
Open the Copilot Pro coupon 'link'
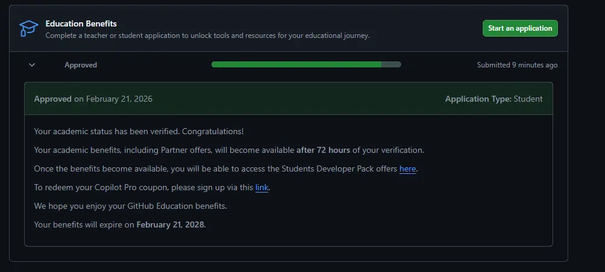(262, 188)
